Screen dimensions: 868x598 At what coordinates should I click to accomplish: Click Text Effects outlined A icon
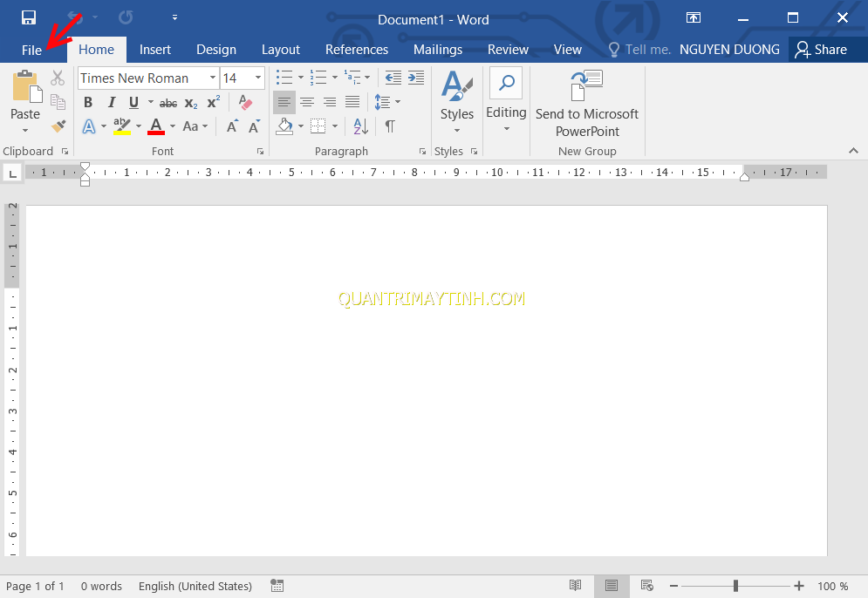89,126
